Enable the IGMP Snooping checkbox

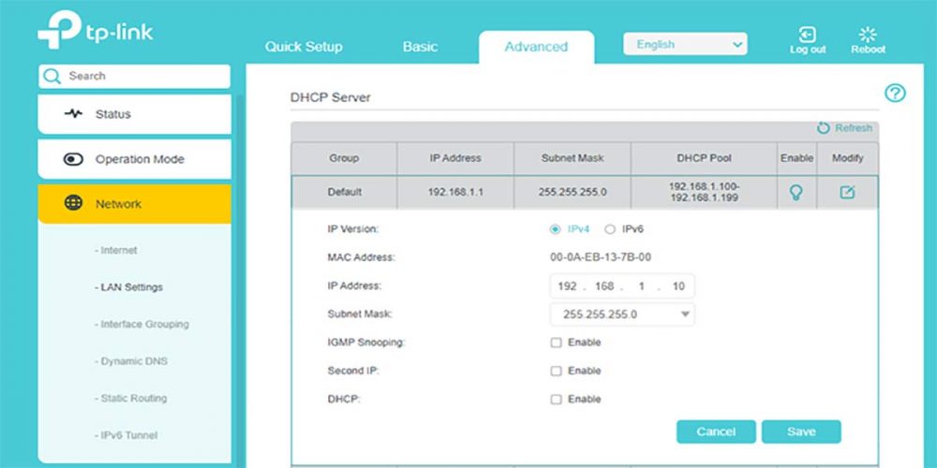pyautogui.click(x=556, y=343)
